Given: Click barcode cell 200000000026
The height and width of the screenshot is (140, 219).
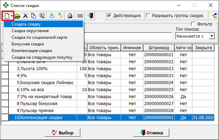Looking at the screenshot, I should point(159,96).
